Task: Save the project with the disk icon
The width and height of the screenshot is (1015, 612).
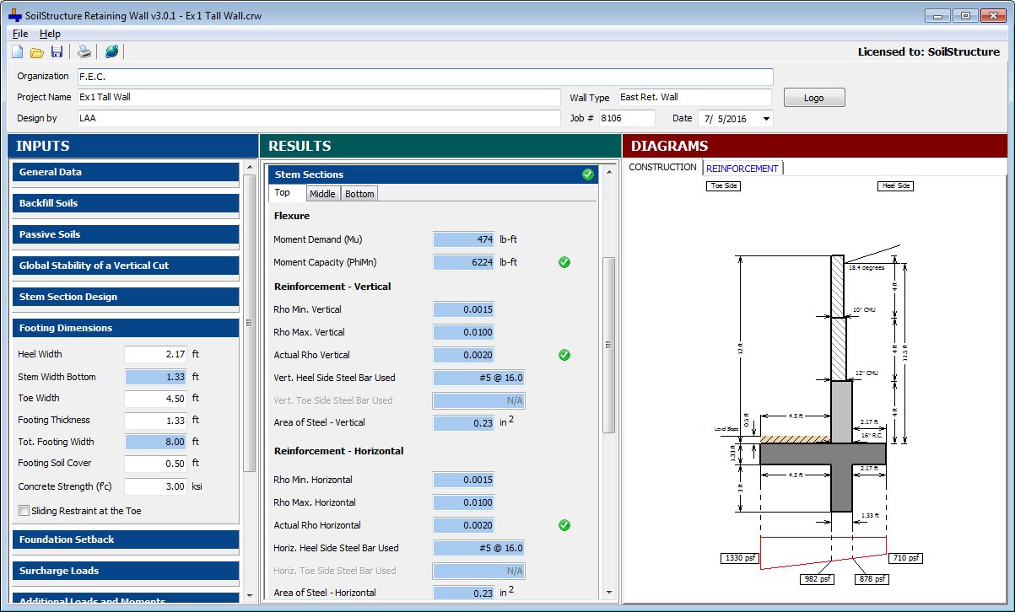Action: point(57,51)
